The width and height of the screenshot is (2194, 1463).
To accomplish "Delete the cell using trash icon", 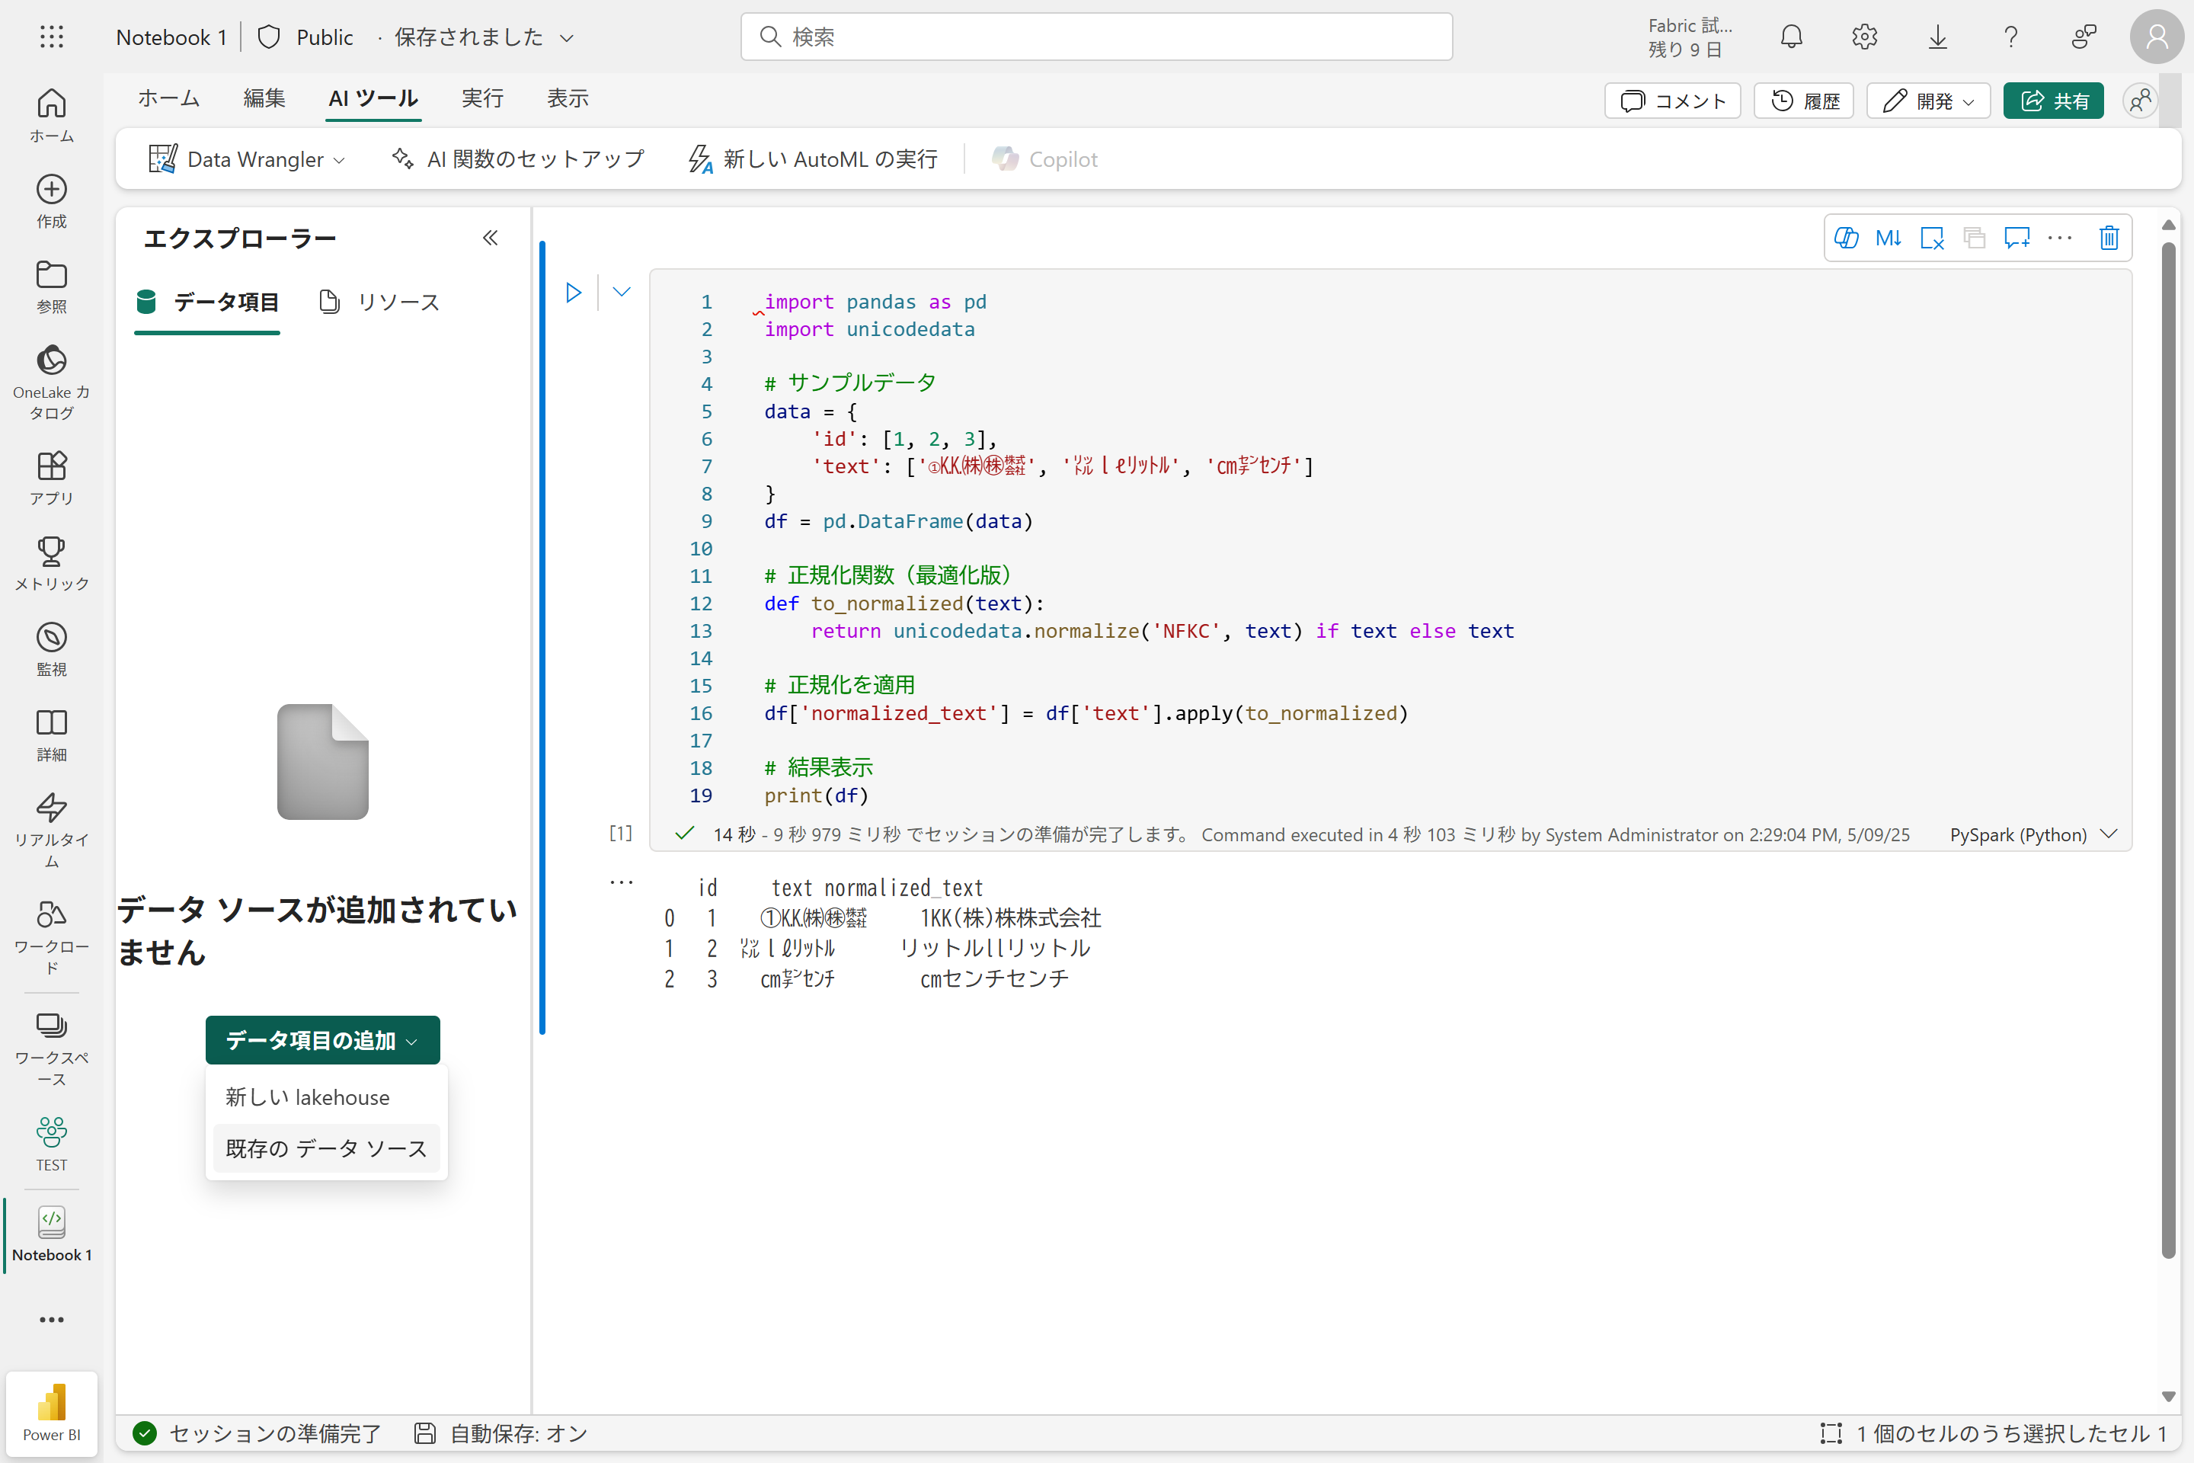I will (x=2108, y=238).
